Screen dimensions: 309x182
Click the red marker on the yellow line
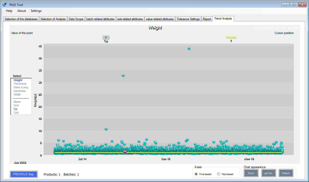125,152
